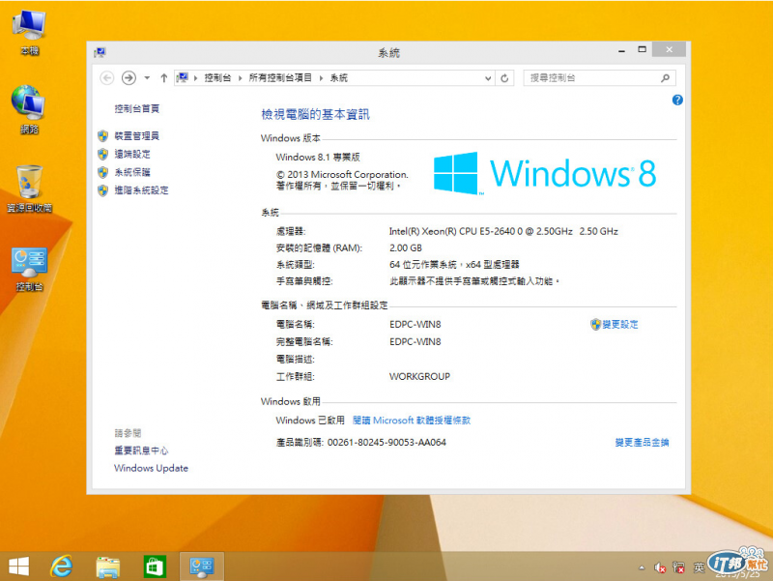Click the muted volume tray icon
This screenshot has width=773, height=581.
point(660,567)
